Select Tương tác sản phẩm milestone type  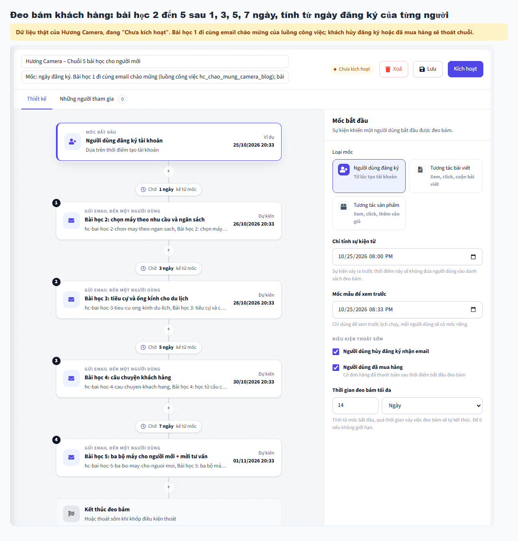369,213
